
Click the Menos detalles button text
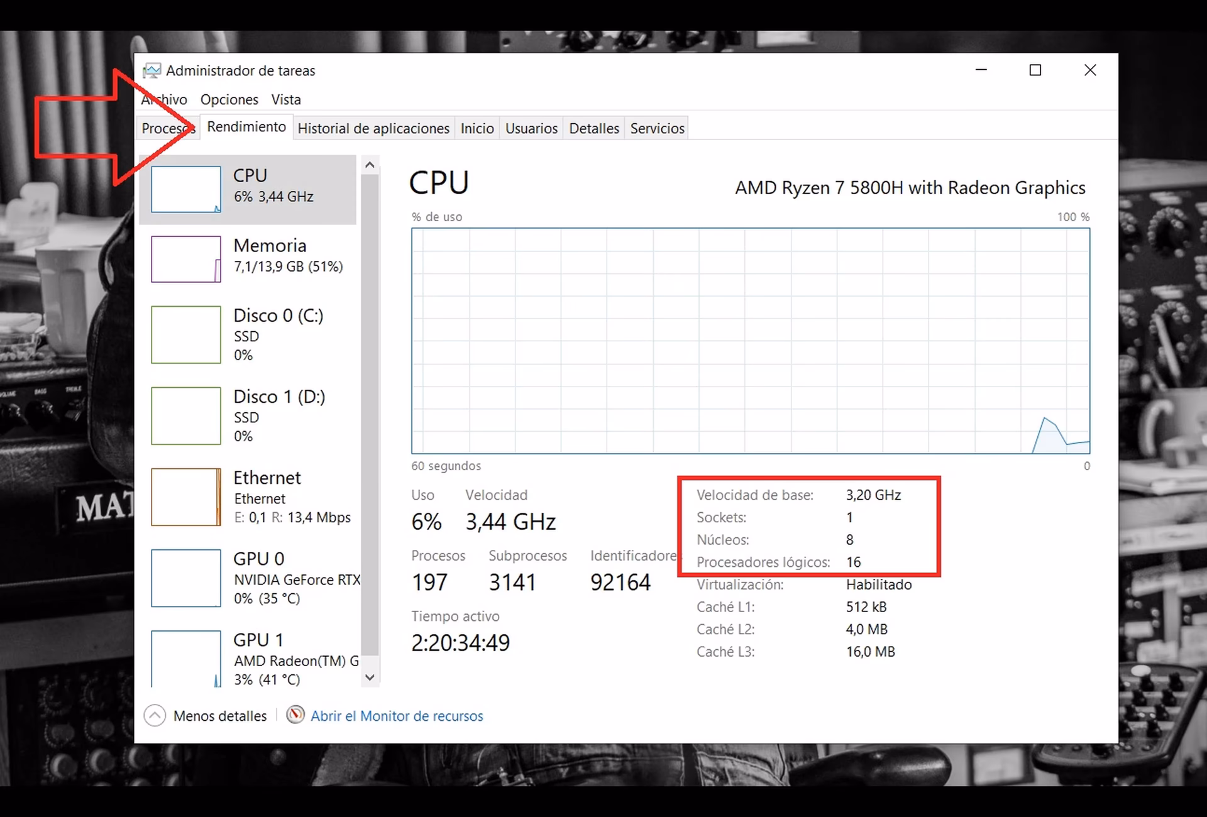(220, 716)
